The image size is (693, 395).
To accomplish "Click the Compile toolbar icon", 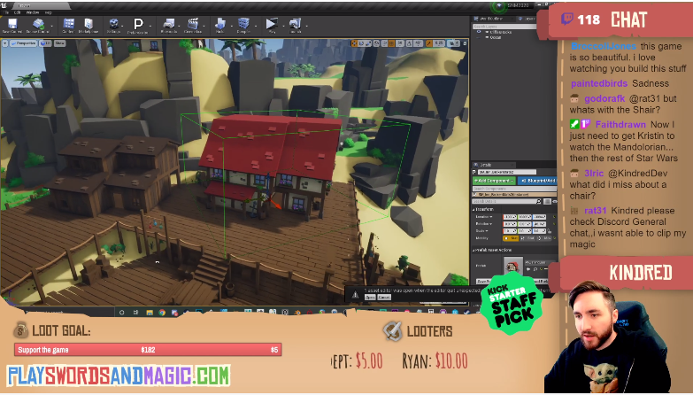I will [x=243, y=25].
